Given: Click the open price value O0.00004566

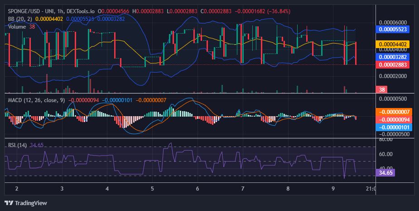Looking at the screenshot, I should 113,11.
